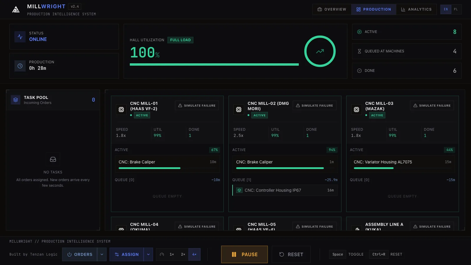The image size is (471, 265).
Task: Click CNC MILL-03 Variator Housing progress bar
Action: (402, 168)
